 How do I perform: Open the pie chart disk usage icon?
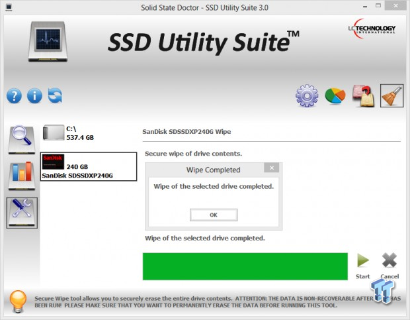335,96
